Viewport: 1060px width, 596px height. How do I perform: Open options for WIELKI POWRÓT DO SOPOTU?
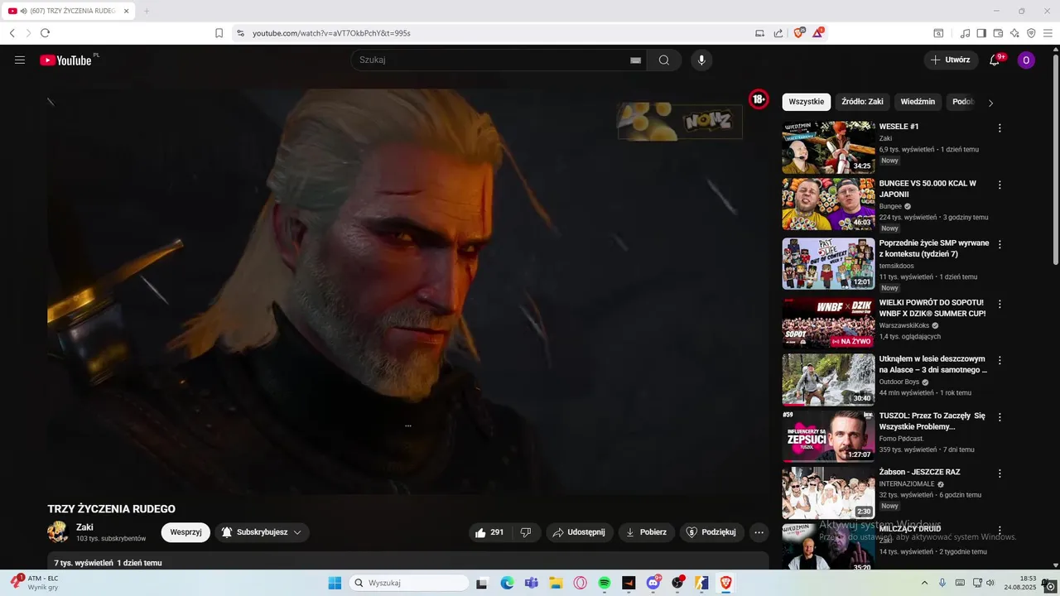pos(1000,305)
